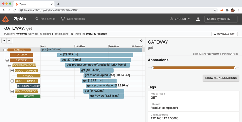Click the browser forward arrow
This screenshot has width=242, height=122.
tap(9, 10)
